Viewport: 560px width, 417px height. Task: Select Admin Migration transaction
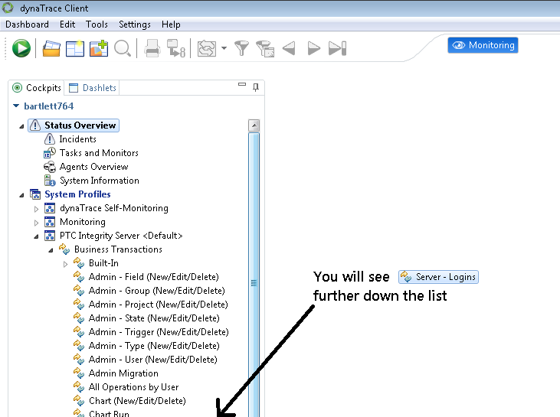coord(123,373)
